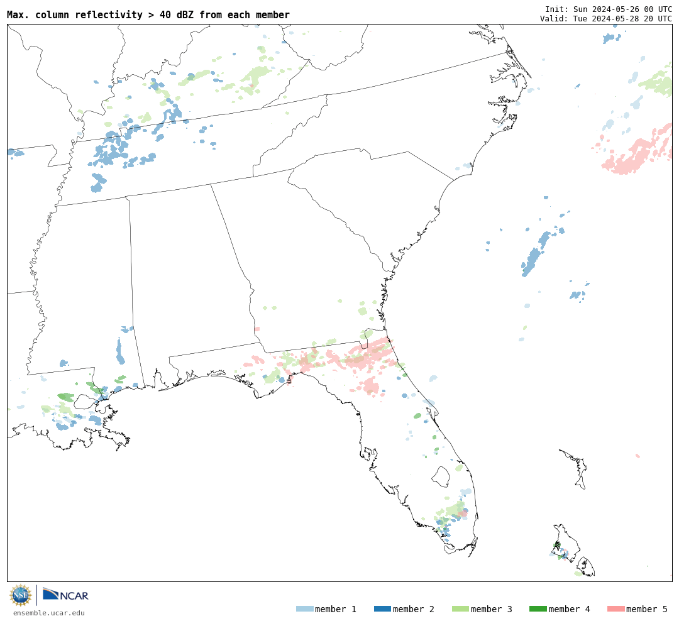Click the member 4 dark green swatch
Image resolution: width=679 pixels, height=621 pixels.
538,609
